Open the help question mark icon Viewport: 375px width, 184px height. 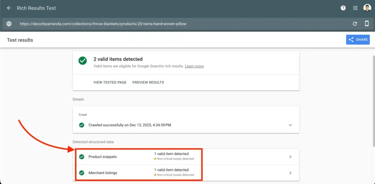tap(343, 8)
